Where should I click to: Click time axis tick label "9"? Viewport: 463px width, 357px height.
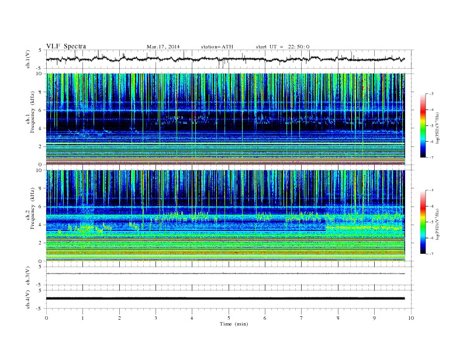click(374, 318)
